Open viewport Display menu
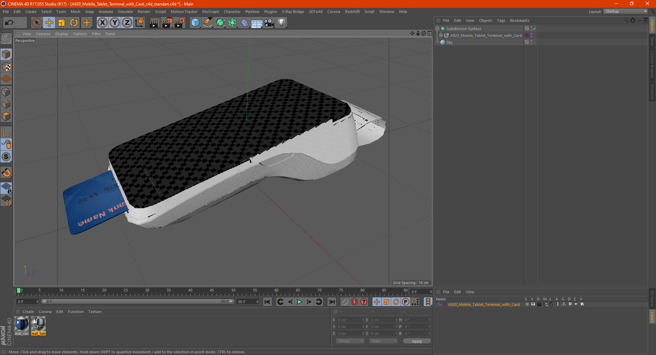Viewport: 656px width, 355px height. (62, 34)
